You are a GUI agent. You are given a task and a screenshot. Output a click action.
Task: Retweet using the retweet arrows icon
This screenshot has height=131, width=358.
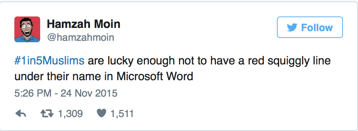click(x=47, y=113)
